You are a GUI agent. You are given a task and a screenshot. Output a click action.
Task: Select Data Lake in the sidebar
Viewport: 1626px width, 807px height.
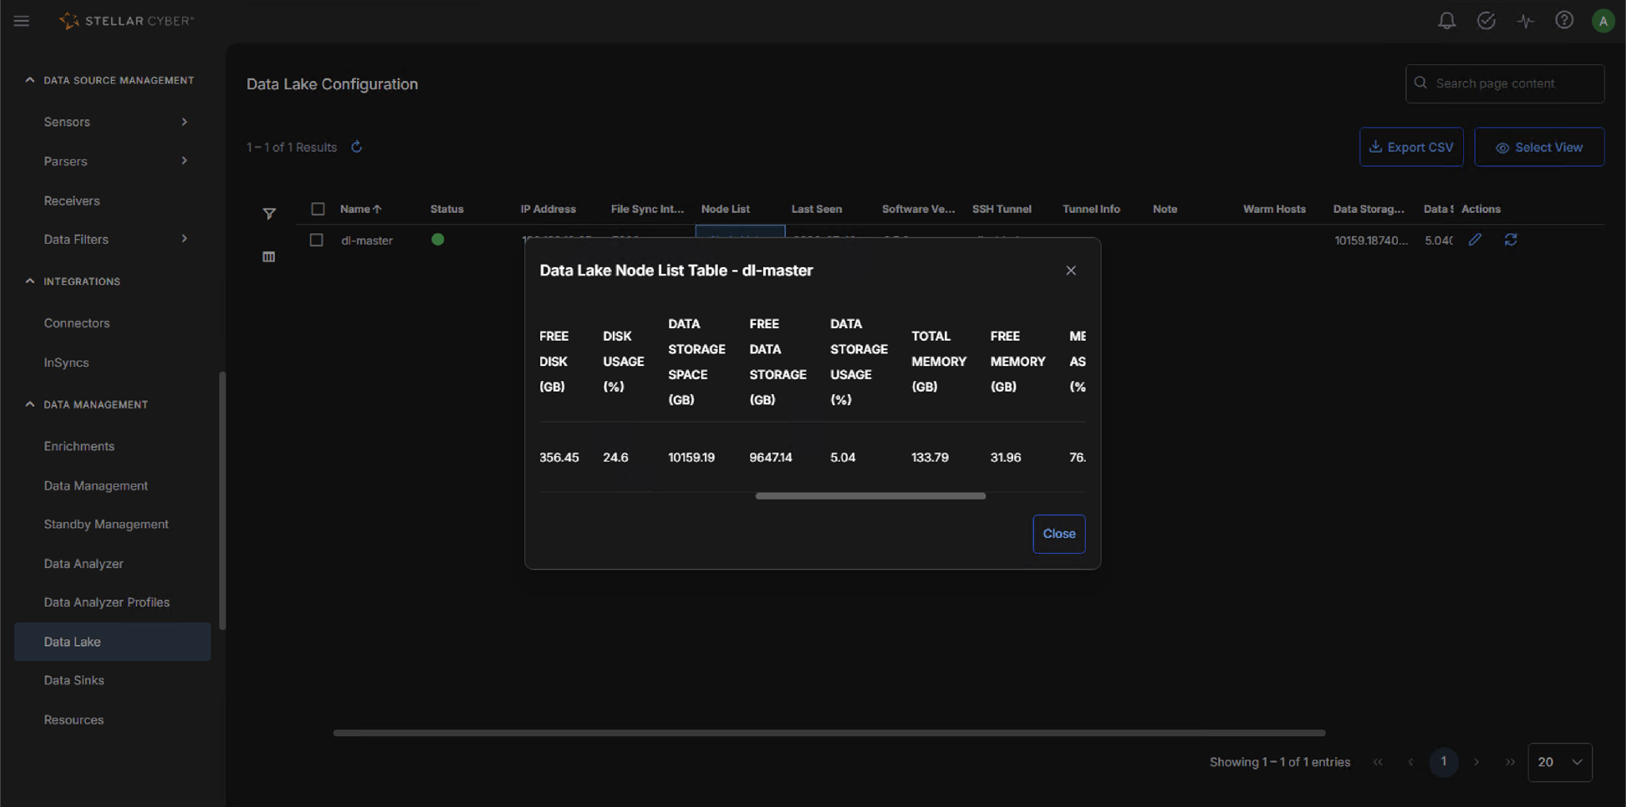coord(112,642)
